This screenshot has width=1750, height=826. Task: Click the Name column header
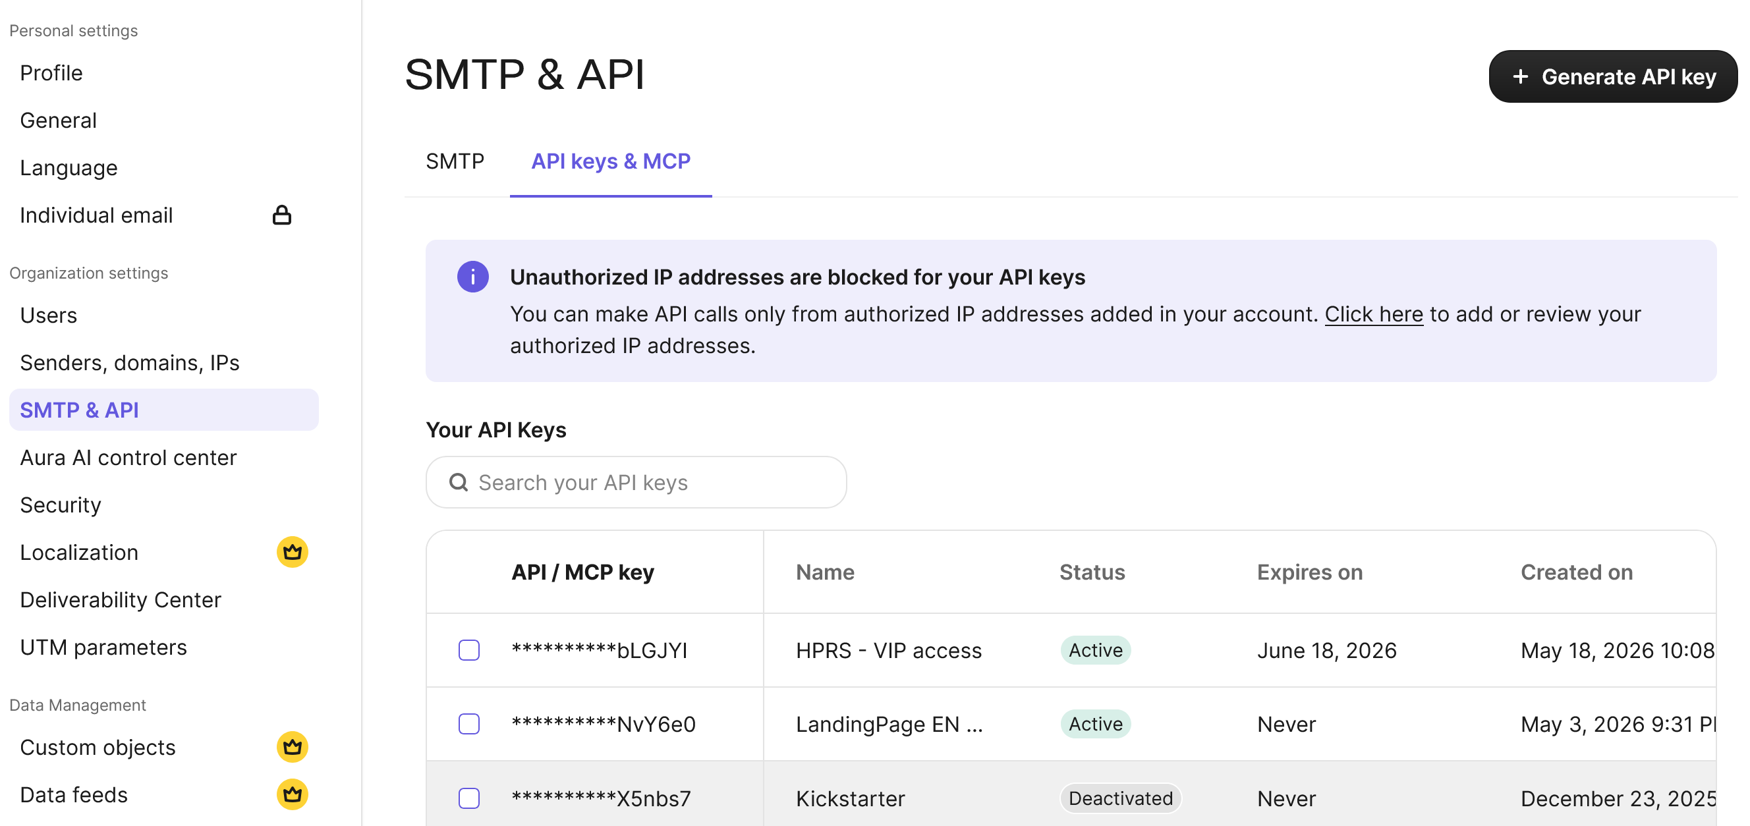[825, 572]
